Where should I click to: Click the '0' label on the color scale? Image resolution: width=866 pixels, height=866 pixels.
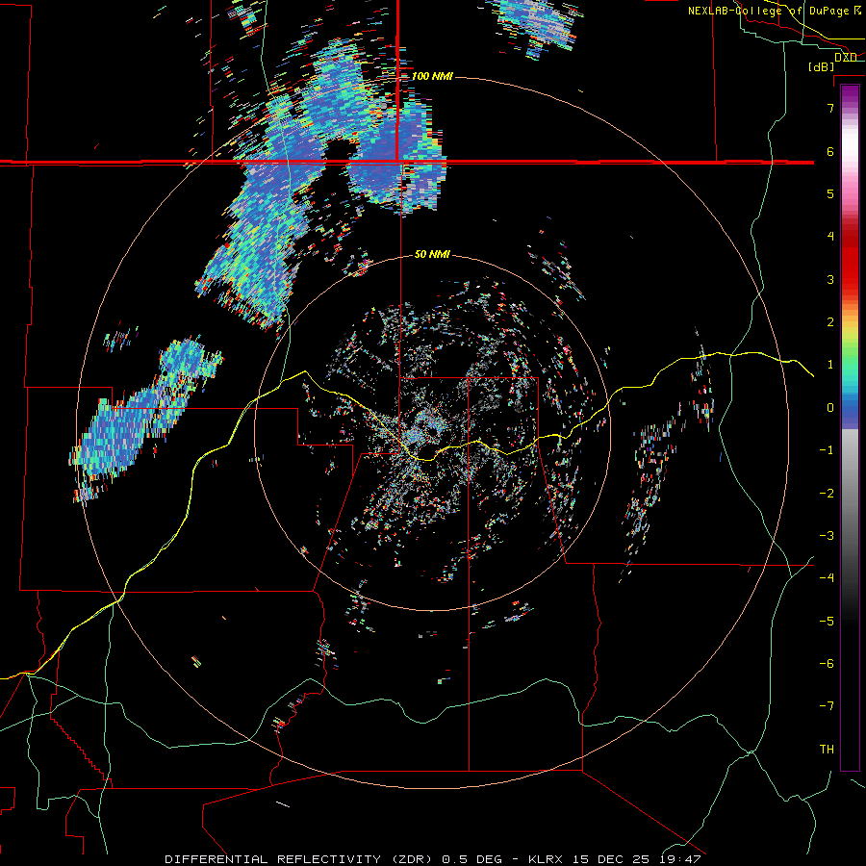point(830,408)
